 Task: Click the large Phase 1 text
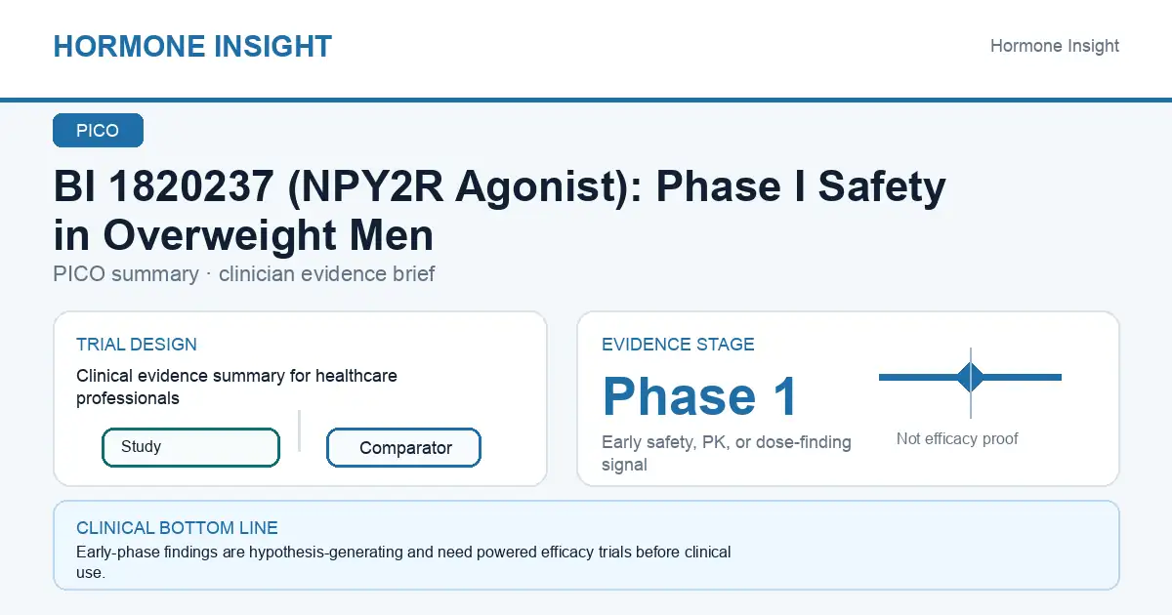click(x=700, y=396)
